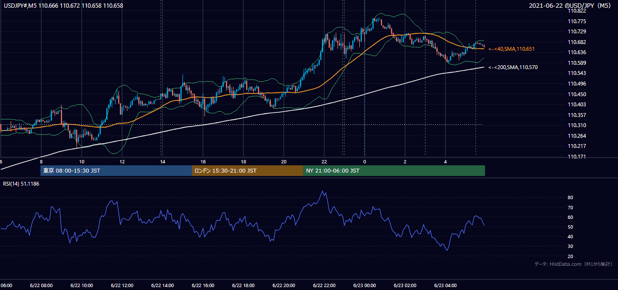
Task: Click hour marker 10 under price chart
Action: click(82, 162)
